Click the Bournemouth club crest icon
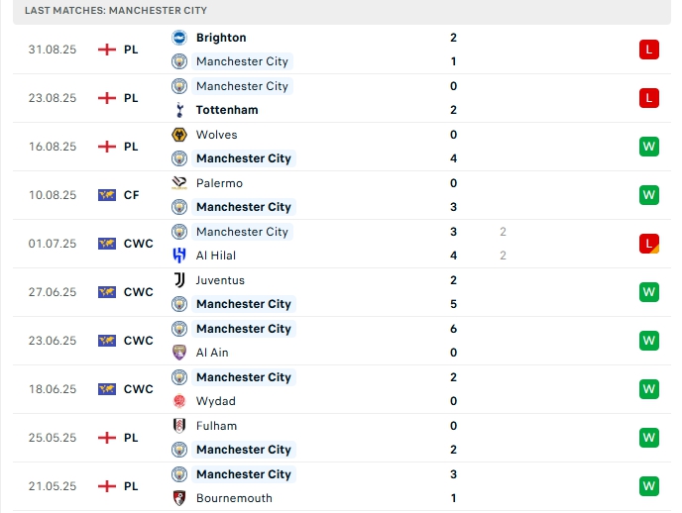682x513 pixels. pos(179,498)
